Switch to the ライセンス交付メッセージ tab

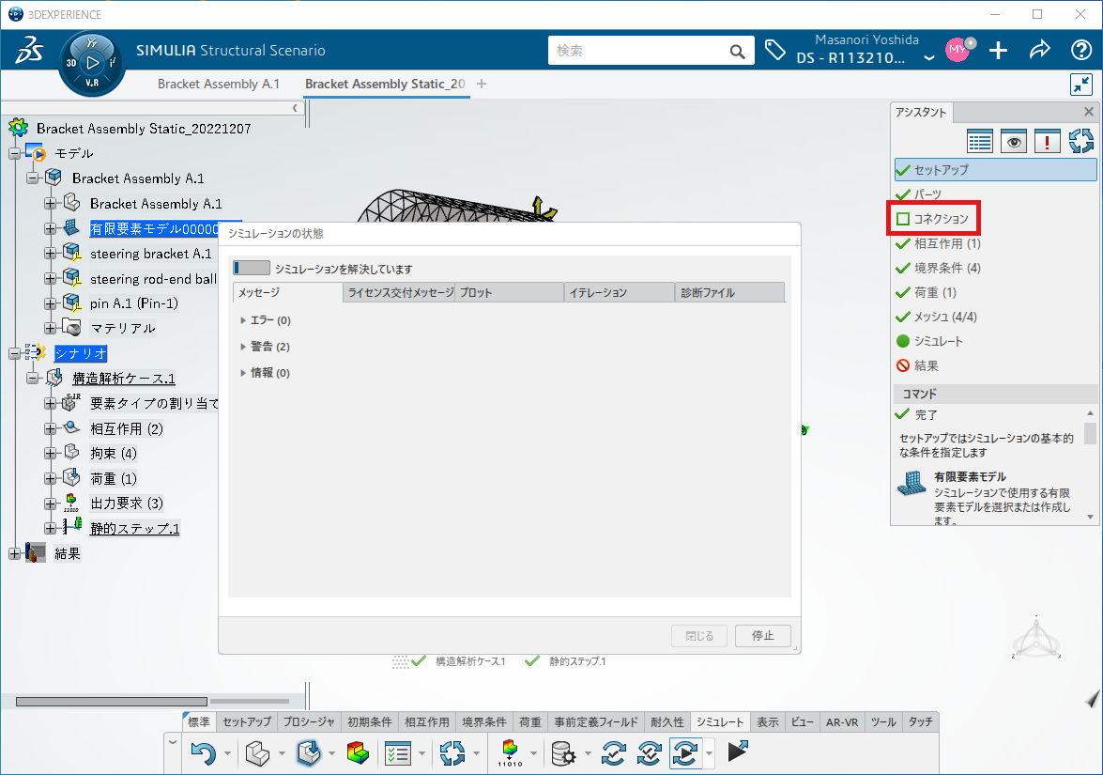pyautogui.click(x=399, y=293)
